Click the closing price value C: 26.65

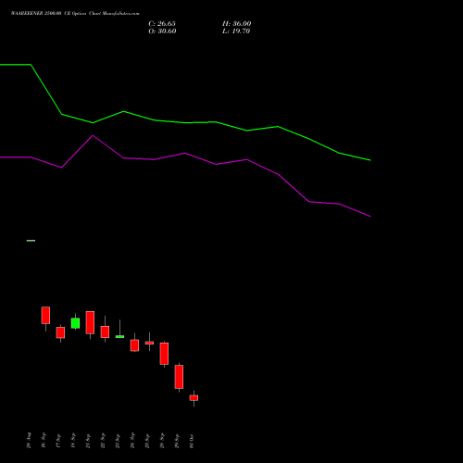[162, 24]
